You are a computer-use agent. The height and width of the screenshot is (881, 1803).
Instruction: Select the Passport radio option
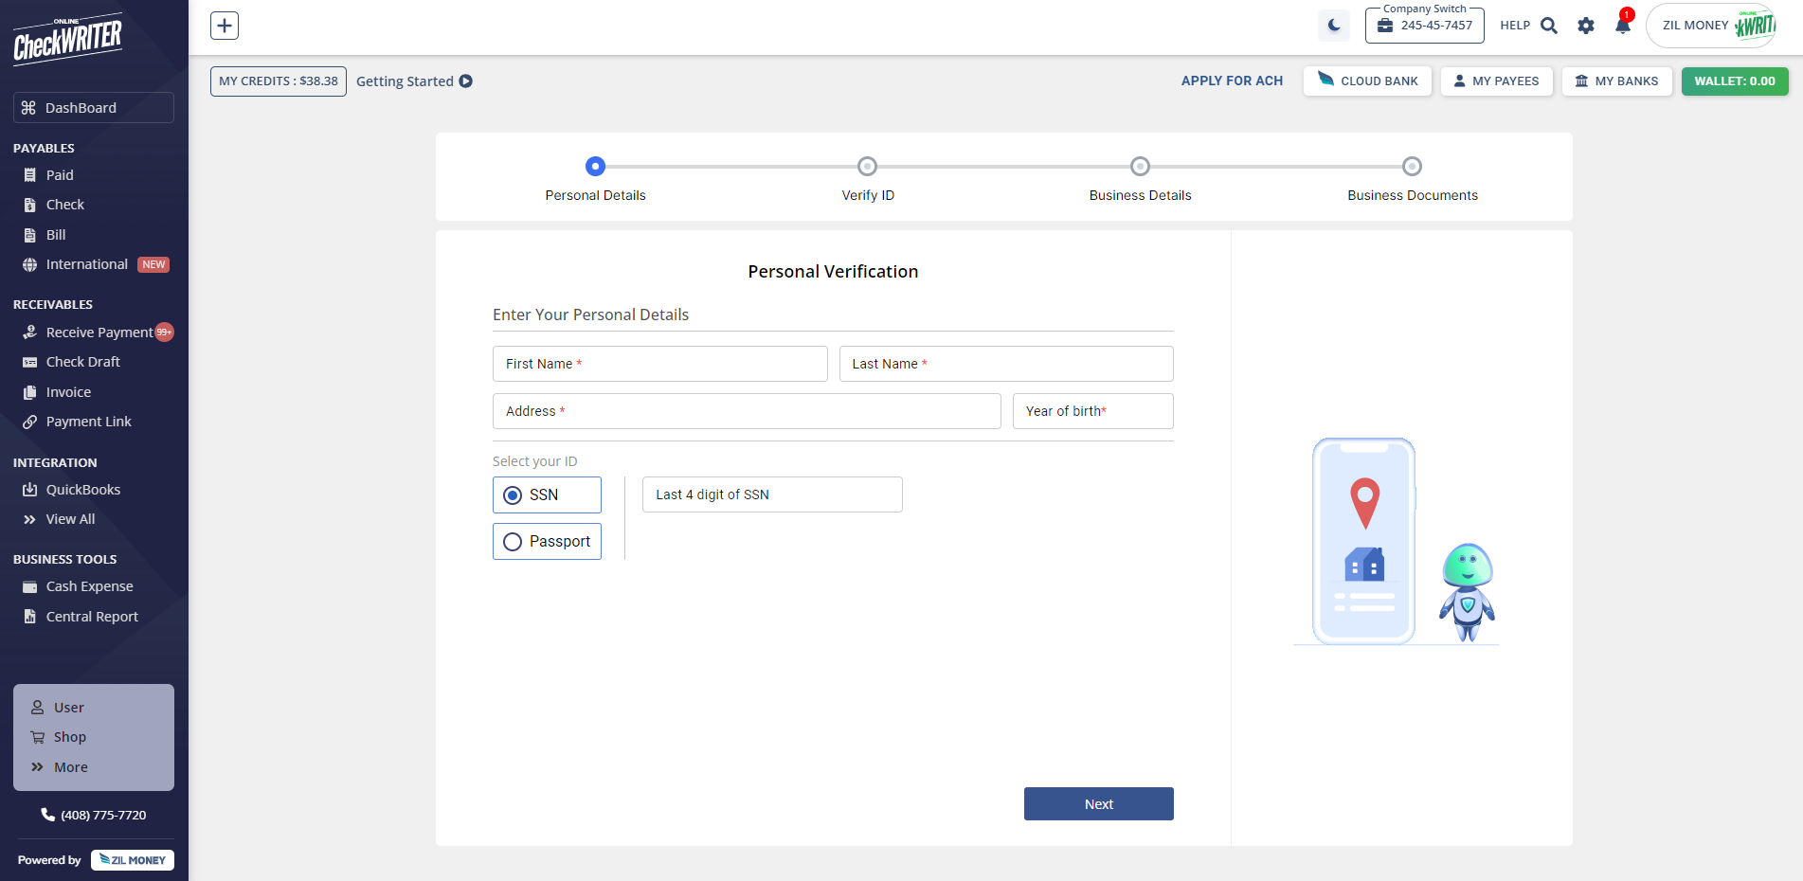click(x=514, y=542)
